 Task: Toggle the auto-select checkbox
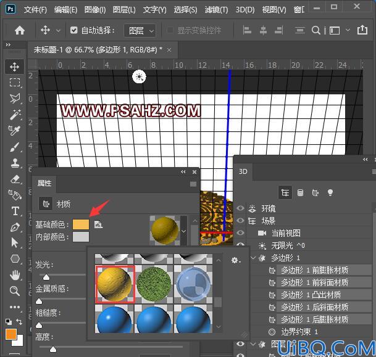(74, 30)
